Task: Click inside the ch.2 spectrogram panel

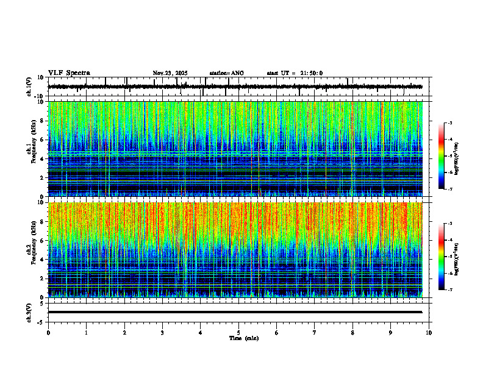Action: (x=235, y=250)
